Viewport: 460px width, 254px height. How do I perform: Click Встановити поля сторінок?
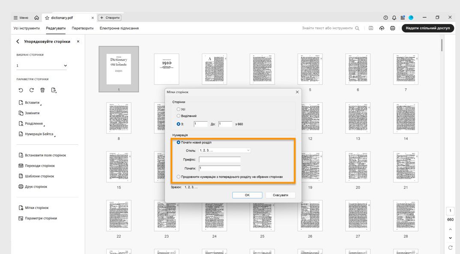(x=42, y=155)
